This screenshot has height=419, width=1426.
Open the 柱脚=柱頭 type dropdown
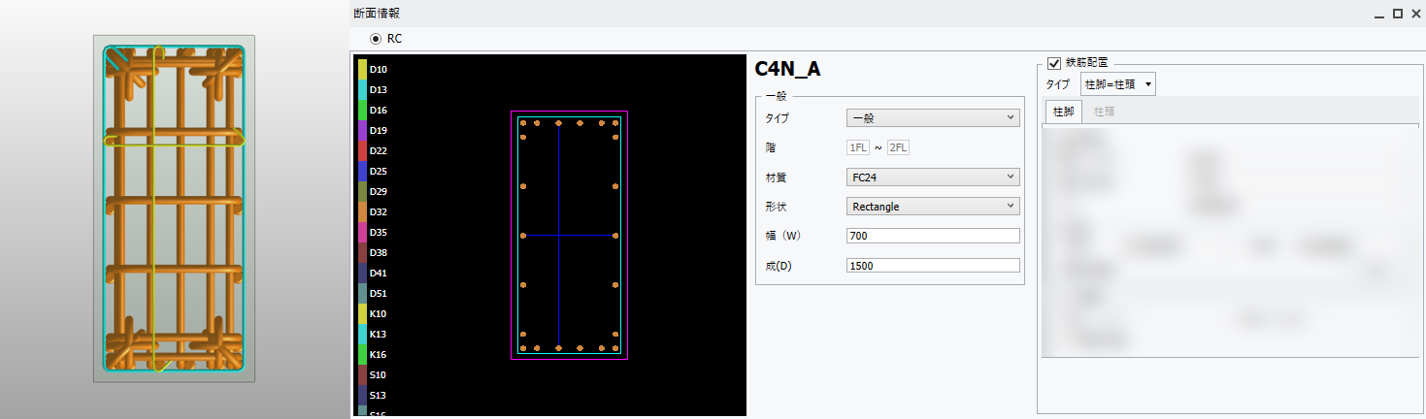(x=1118, y=84)
